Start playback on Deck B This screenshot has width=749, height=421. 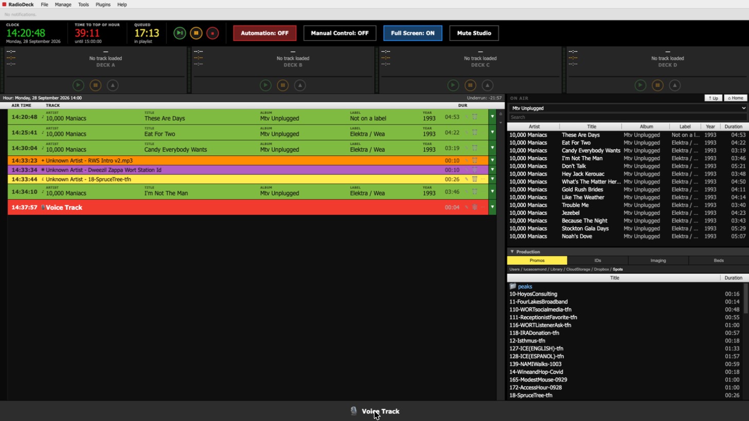click(265, 85)
